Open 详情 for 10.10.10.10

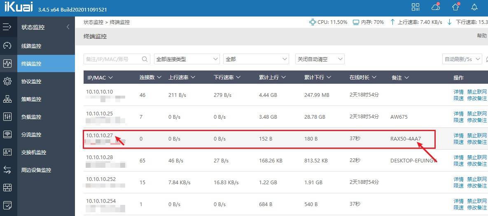[458, 92]
